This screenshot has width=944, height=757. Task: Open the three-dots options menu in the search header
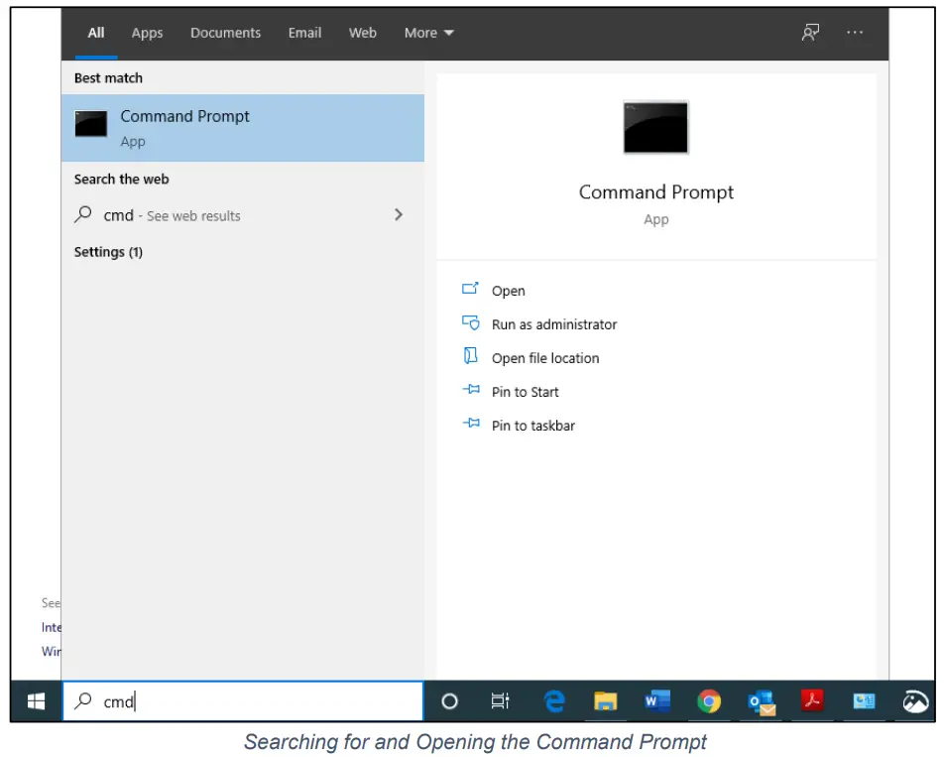[x=855, y=33]
